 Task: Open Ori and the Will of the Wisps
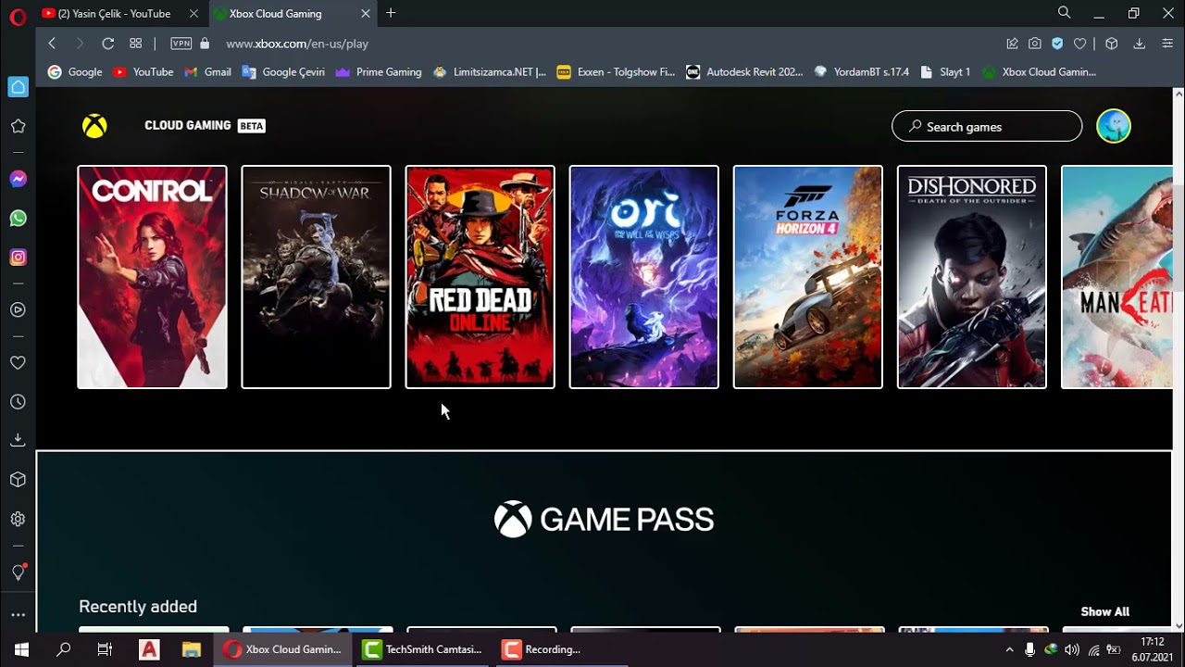click(x=643, y=277)
